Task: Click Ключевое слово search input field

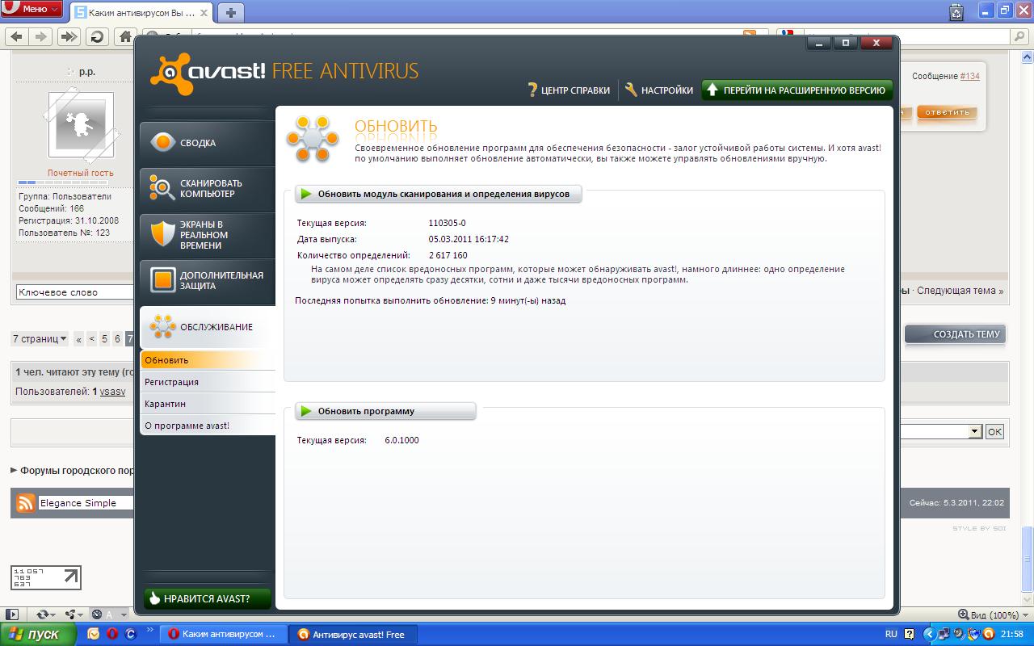Action: point(74,292)
